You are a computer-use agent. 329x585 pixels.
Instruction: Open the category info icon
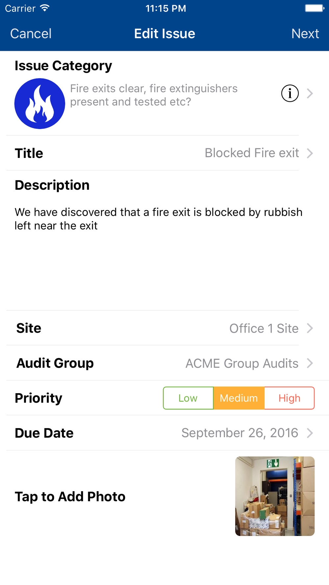click(290, 93)
